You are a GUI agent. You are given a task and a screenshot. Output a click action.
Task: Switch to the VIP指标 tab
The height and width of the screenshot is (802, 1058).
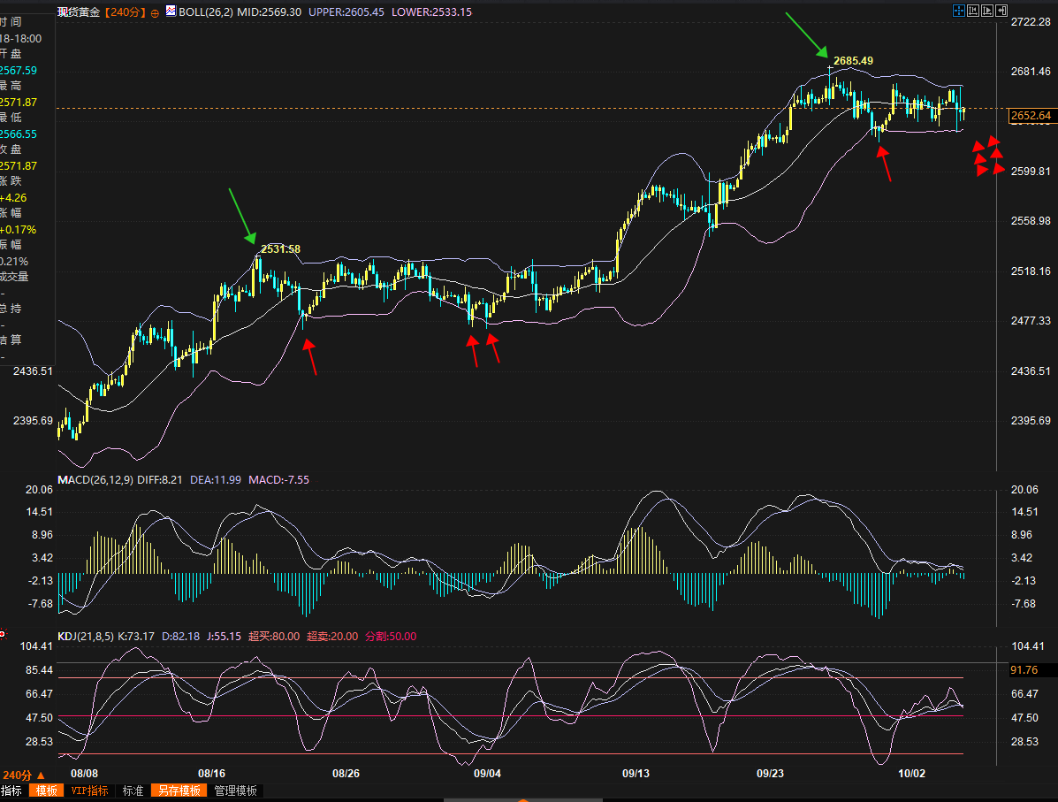pyautogui.click(x=90, y=791)
